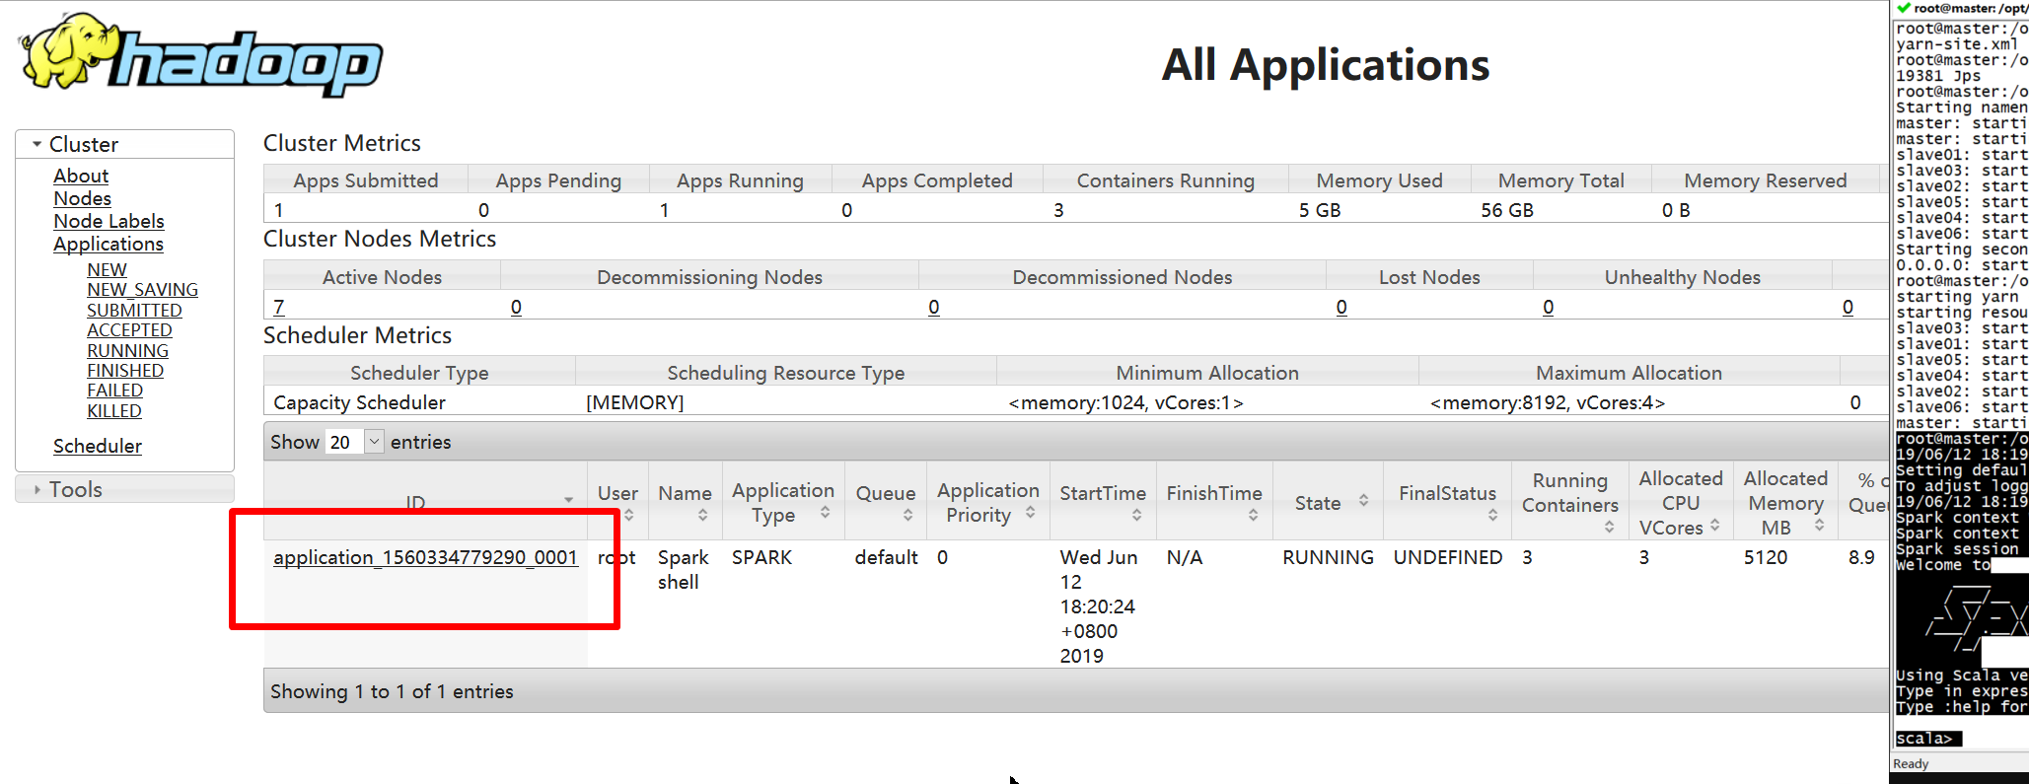Viewport: 2029px width, 784px height.
Task: Sort table by User column
Action: coord(617,501)
